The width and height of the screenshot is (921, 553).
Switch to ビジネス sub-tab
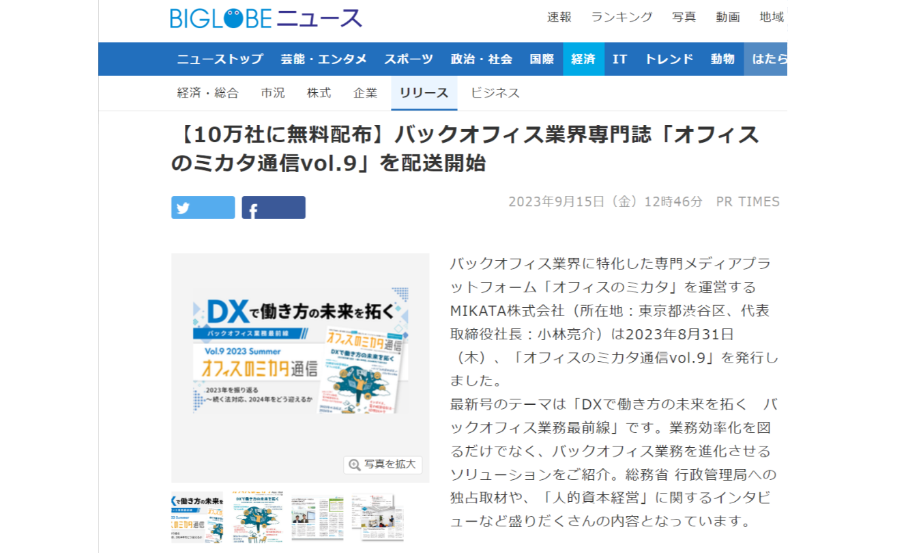tap(495, 93)
